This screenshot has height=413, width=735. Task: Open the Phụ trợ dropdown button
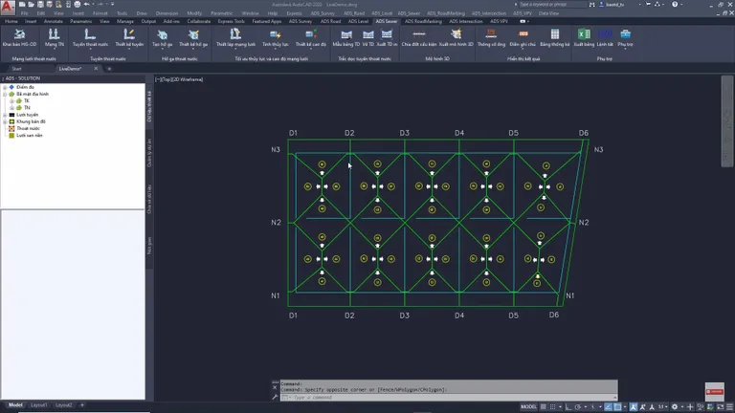(x=625, y=37)
